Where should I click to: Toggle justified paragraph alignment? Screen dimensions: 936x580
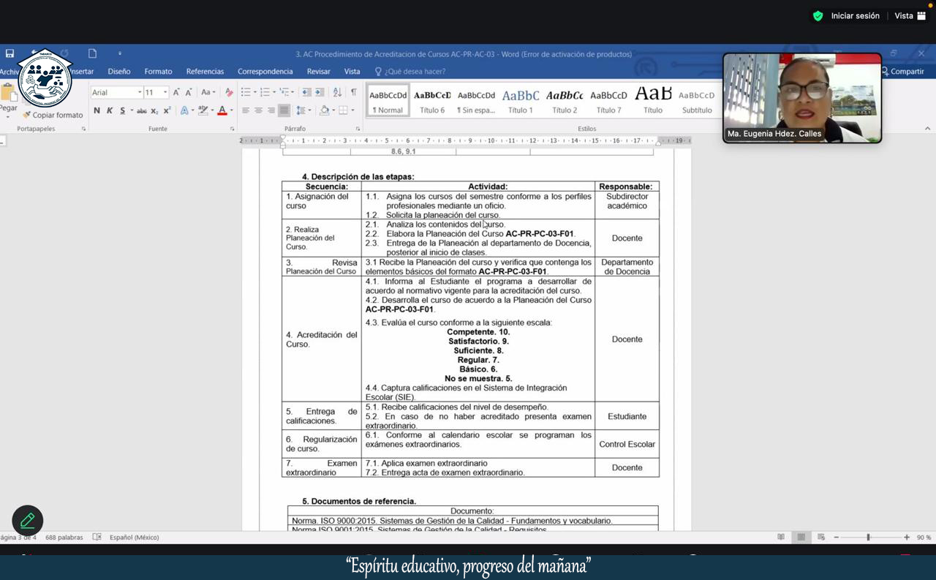(284, 110)
